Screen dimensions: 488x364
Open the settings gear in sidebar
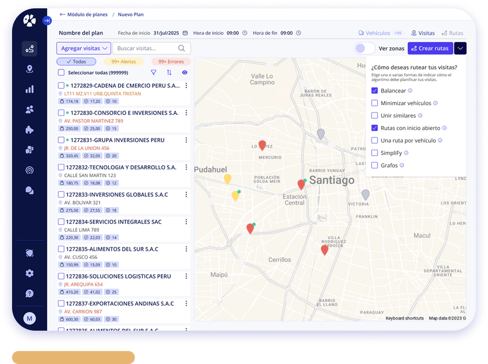tap(30, 273)
